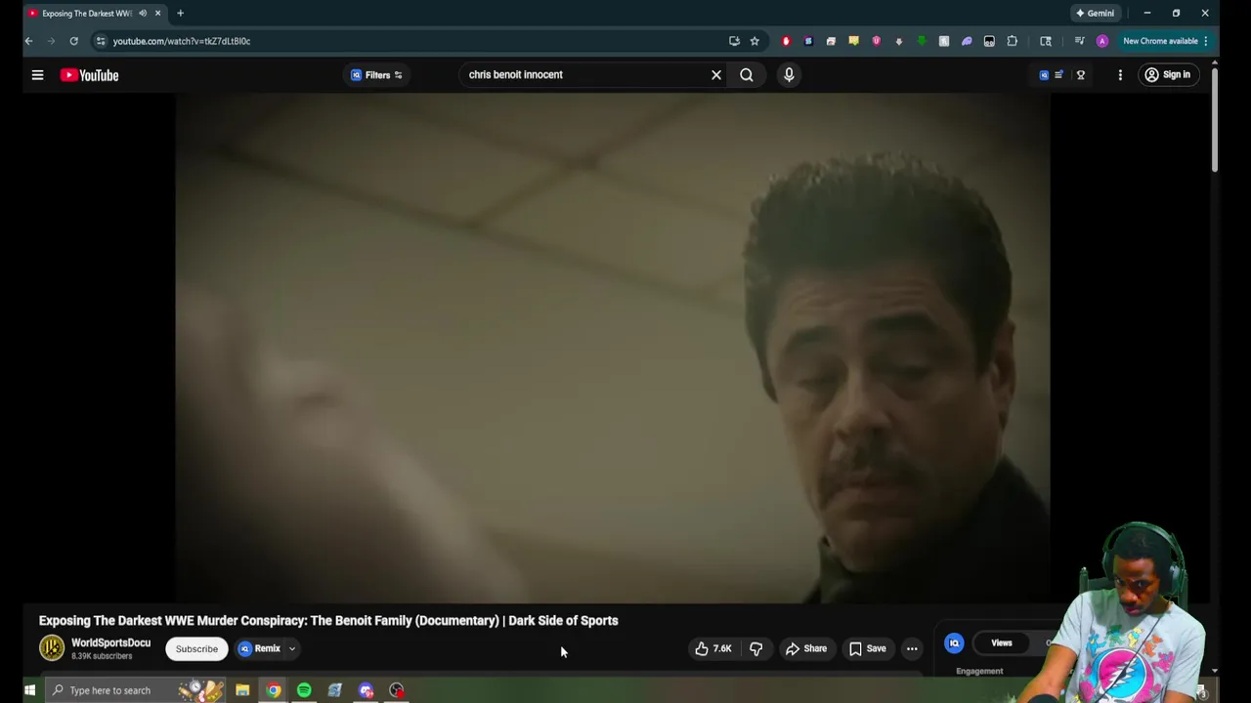Click the trophy icon in the YouTube header
The image size is (1251, 703).
pyautogui.click(x=1080, y=75)
